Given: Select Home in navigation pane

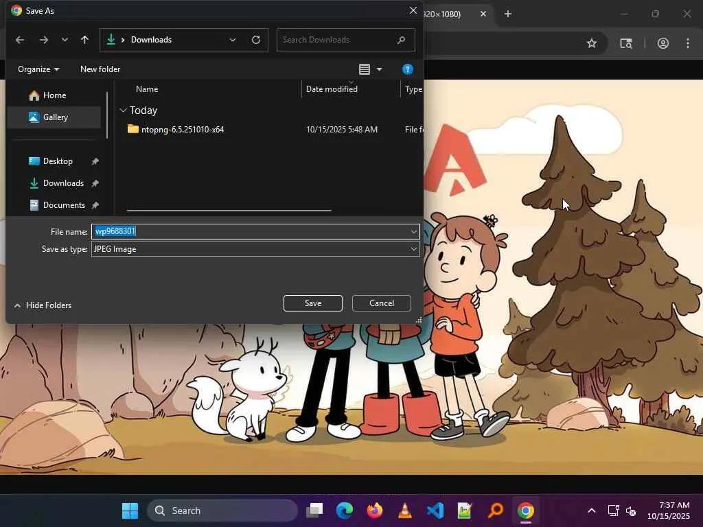Looking at the screenshot, I should [x=54, y=95].
